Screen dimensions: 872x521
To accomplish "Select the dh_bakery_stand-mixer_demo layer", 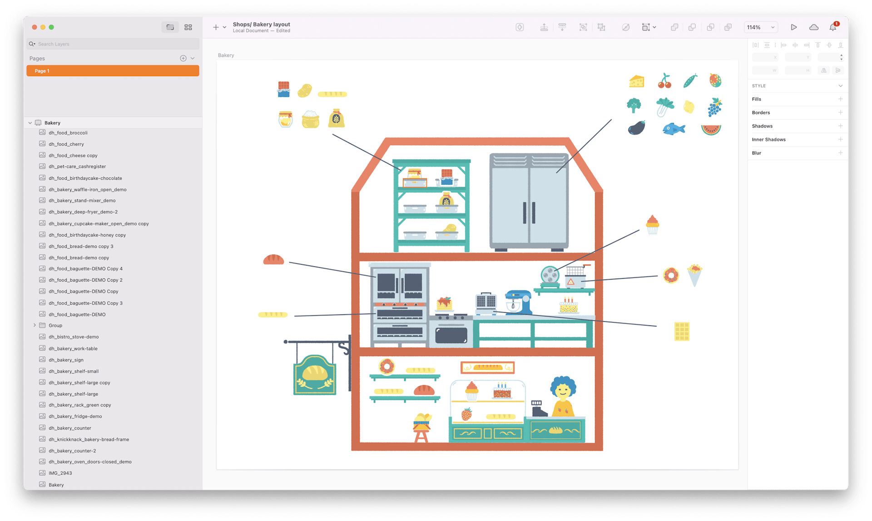I will [x=114, y=201].
